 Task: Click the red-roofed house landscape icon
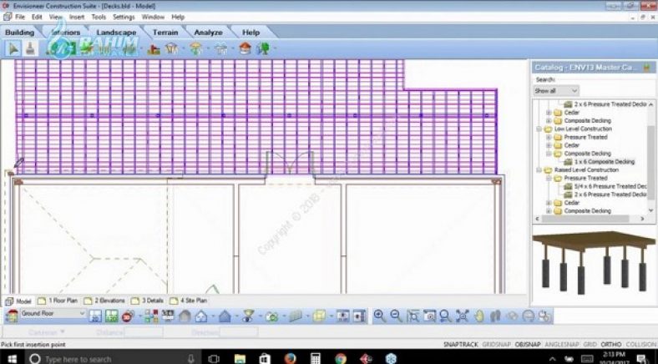coord(245,48)
